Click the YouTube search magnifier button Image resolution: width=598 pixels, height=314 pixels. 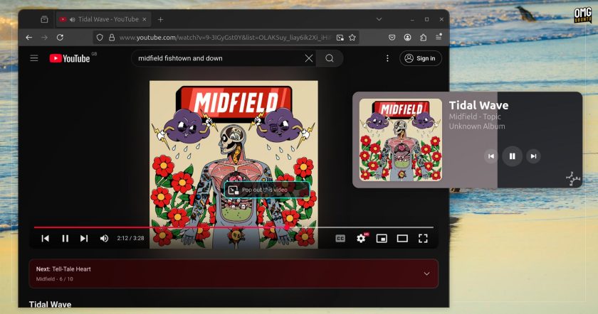(x=330, y=58)
